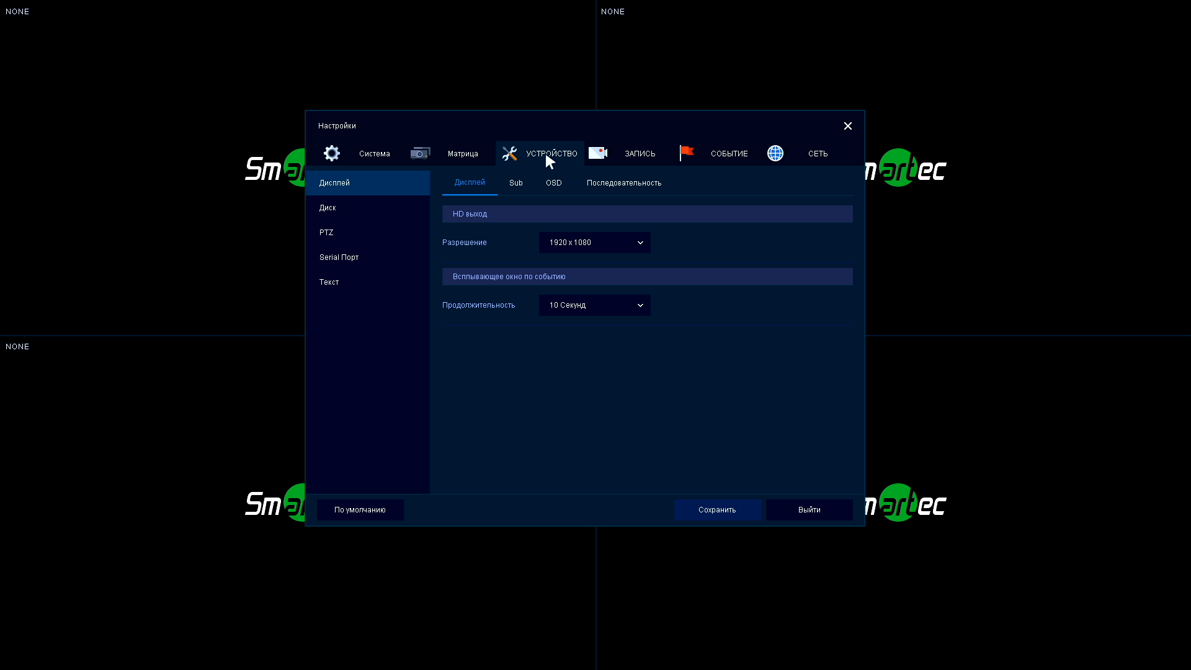The image size is (1191, 670).
Task: Click the Матрица camera icon
Action: pyautogui.click(x=420, y=153)
